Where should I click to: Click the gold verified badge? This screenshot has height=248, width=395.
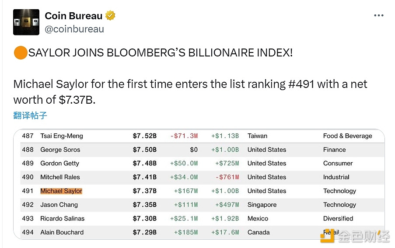coord(111,16)
